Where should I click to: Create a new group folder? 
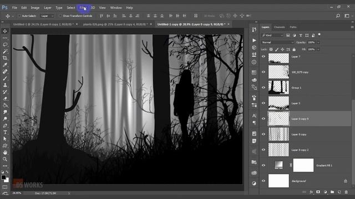click(x=332, y=192)
